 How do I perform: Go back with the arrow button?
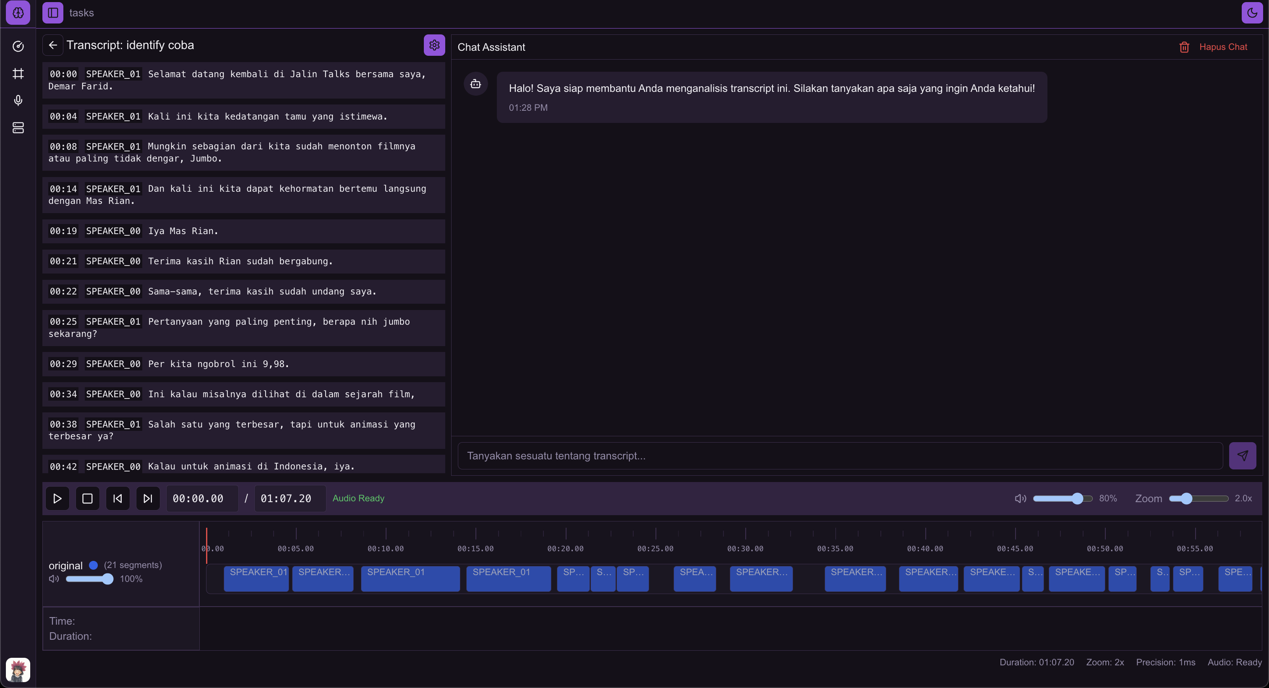53,45
